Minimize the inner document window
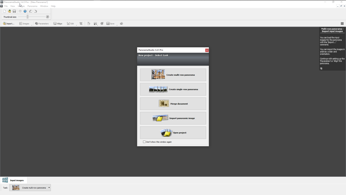Screen dimensions: 346x195 tap(338, 6)
